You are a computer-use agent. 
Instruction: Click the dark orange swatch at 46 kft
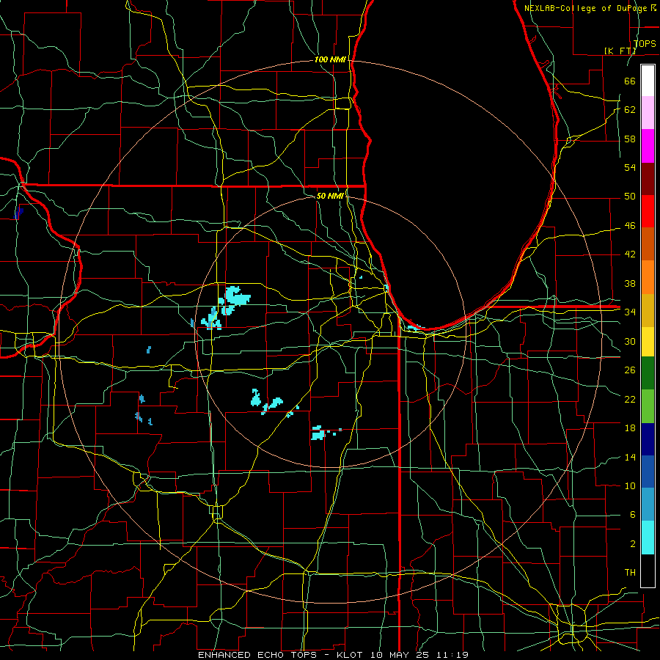[648, 244]
